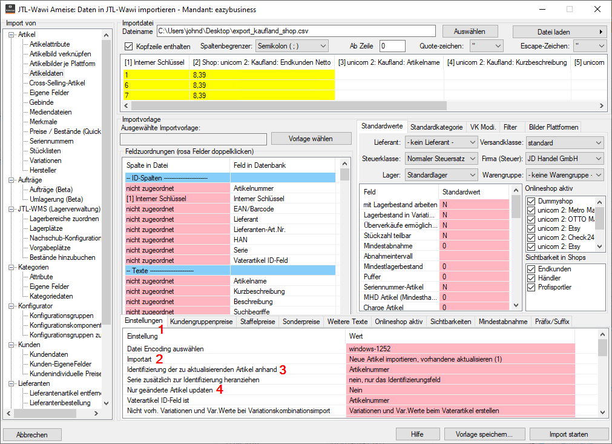Open the Escape-Zeichen dropdown

[590, 45]
